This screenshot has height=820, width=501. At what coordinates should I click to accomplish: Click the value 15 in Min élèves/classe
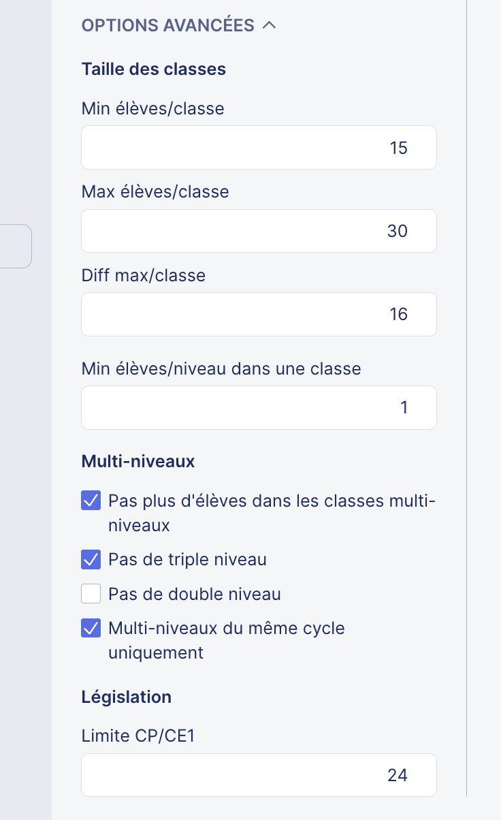click(x=400, y=147)
